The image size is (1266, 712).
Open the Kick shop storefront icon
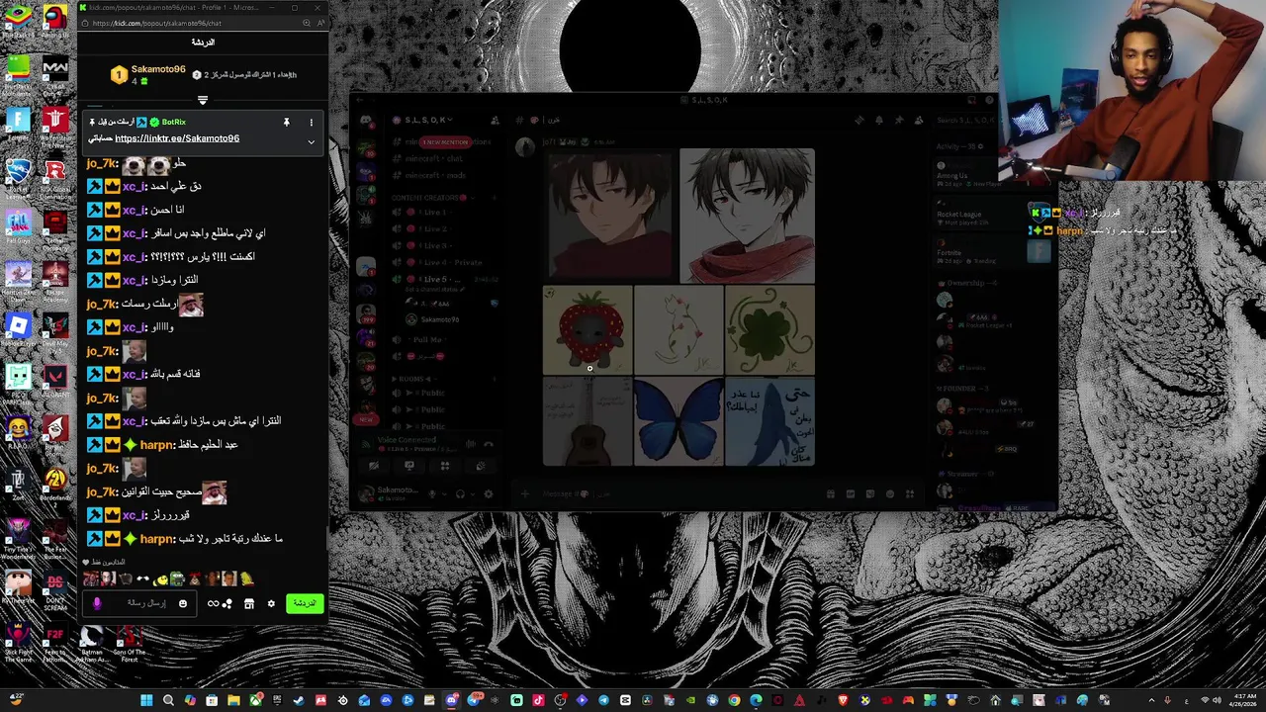click(249, 603)
